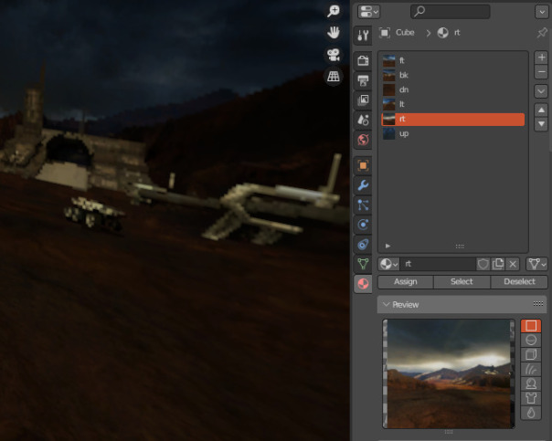
Task: Duplicate the material with copy icon
Action: pyautogui.click(x=498, y=264)
